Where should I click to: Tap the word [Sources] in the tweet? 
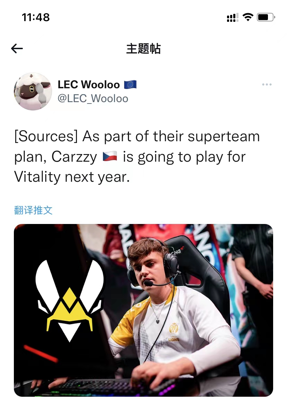click(46, 137)
